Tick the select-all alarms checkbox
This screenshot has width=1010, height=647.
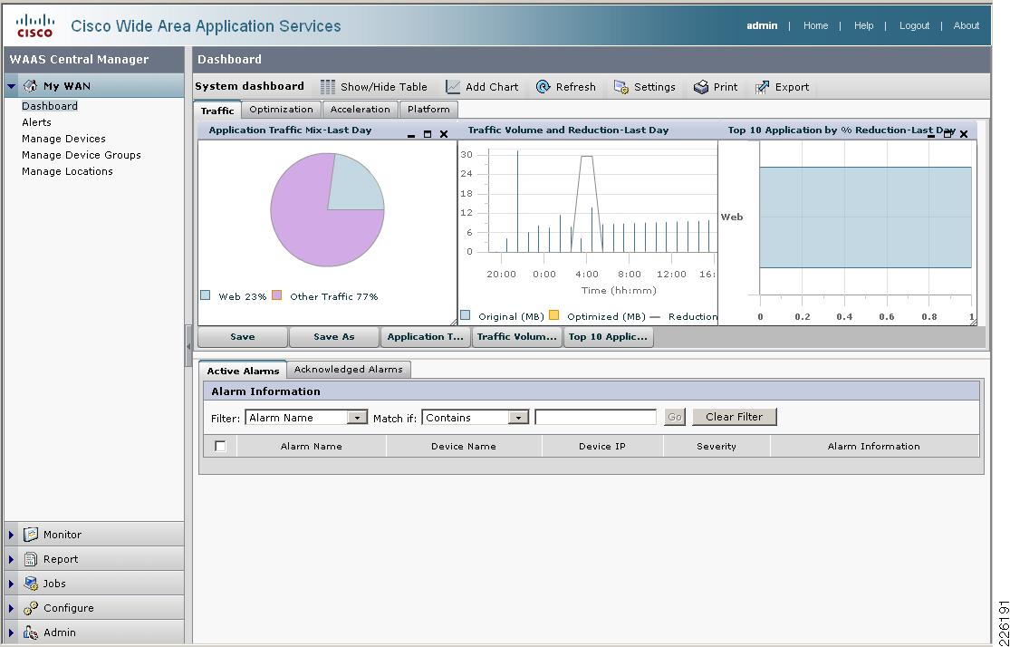[x=220, y=446]
